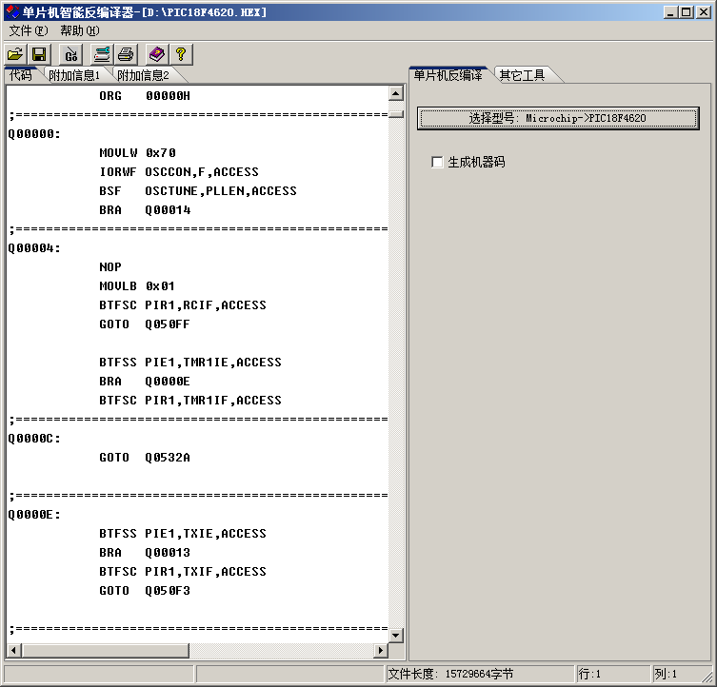Switch to the 附加信息1 tab

coord(74,75)
